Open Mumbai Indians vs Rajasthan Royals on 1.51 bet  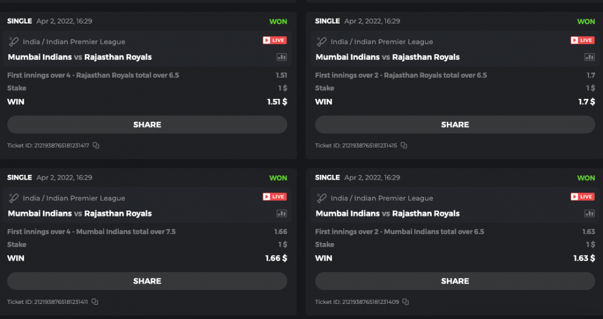click(80, 57)
